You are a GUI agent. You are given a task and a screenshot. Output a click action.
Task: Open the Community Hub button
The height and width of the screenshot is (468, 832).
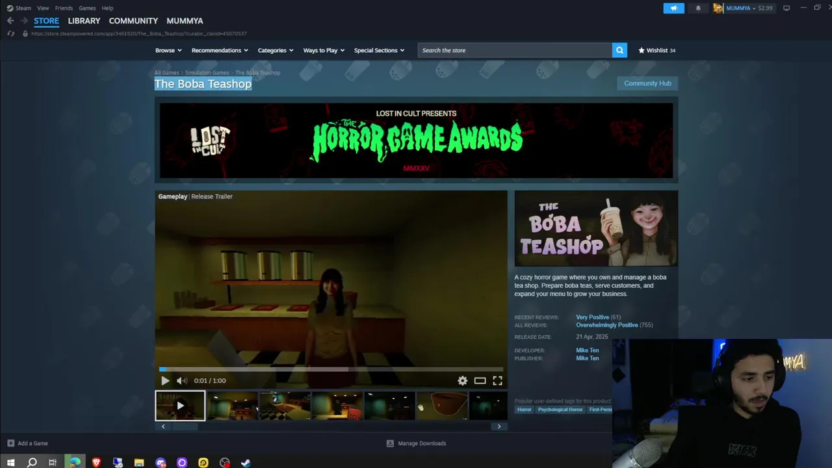(x=647, y=83)
